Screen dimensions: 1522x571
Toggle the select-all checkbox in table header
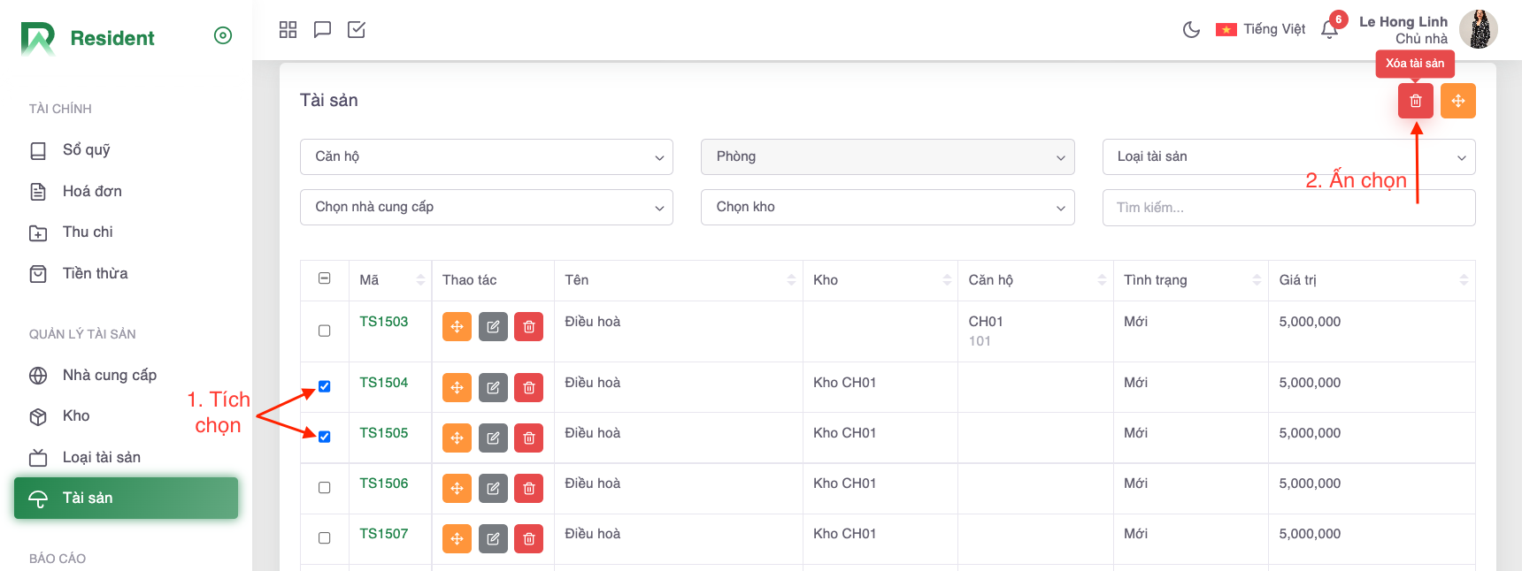(325, 278)
